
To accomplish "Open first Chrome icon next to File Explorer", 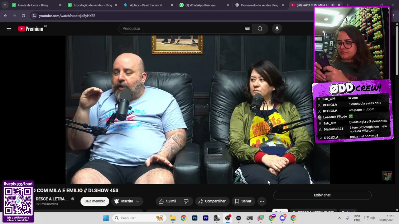I will tap(184, 218).
